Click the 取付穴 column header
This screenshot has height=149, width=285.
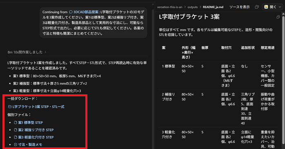pos(226,48)
